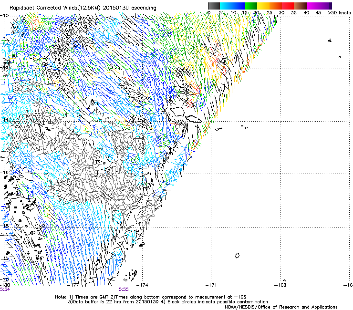Click the '20150130 ascending' date text in the title
The height and width of the screenshot is (310, 353).
[130, 8]
